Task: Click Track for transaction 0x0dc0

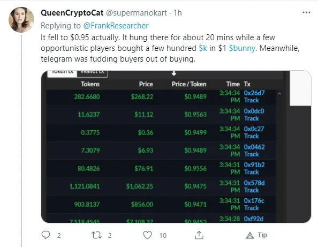Action: [x=251, y=118]
